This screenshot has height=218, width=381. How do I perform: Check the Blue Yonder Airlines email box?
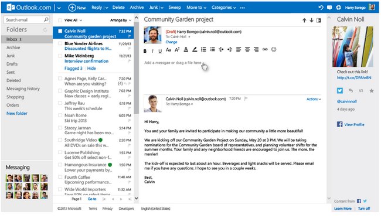(60, 43)
